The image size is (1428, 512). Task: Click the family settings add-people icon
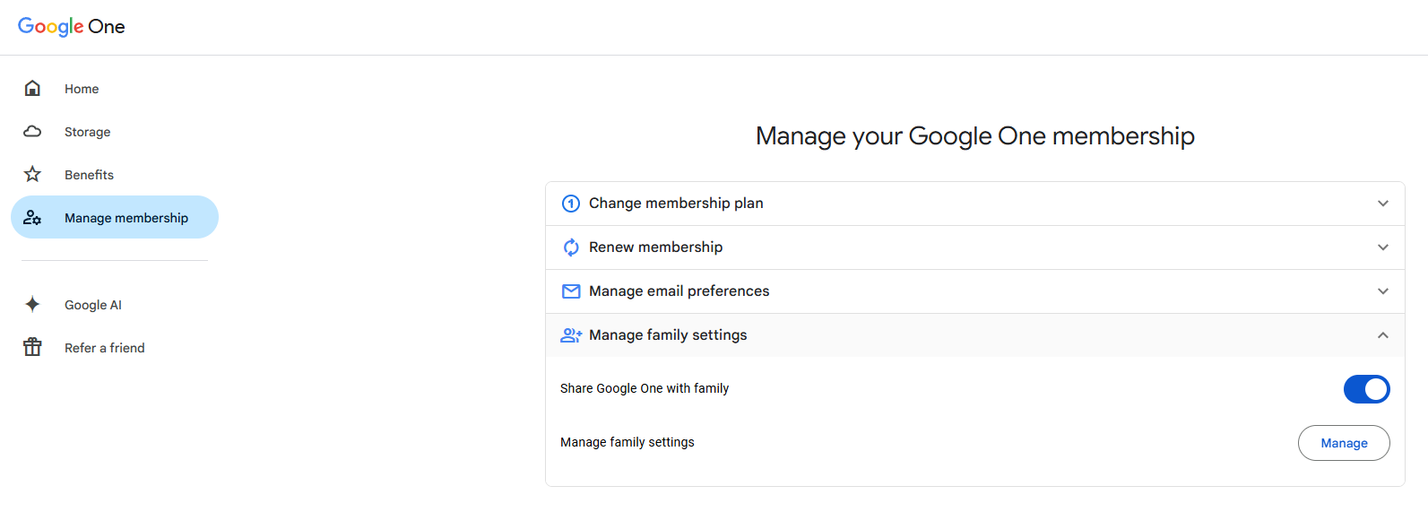pyautogui.click(x=571, y=335)
